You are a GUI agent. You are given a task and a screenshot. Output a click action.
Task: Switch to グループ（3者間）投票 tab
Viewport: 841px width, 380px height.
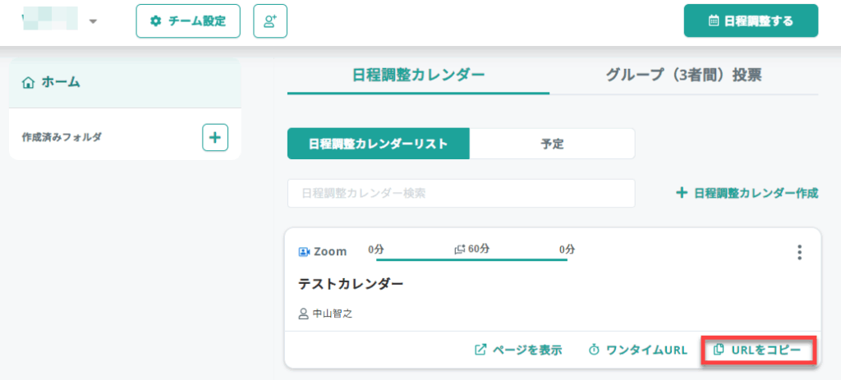[x=683, y=76]
